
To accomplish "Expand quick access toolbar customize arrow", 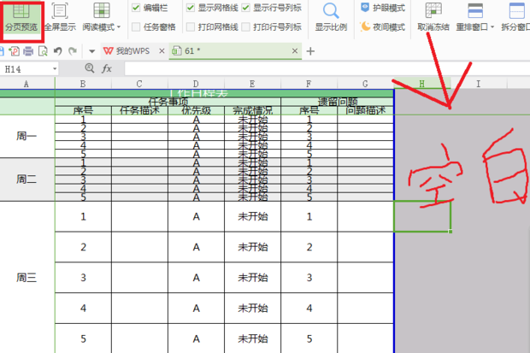I will point(92,51).
